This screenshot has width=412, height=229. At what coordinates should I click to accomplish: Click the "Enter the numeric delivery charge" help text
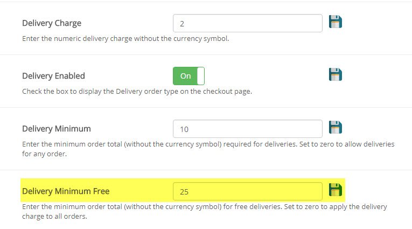[x=125, y=39]
